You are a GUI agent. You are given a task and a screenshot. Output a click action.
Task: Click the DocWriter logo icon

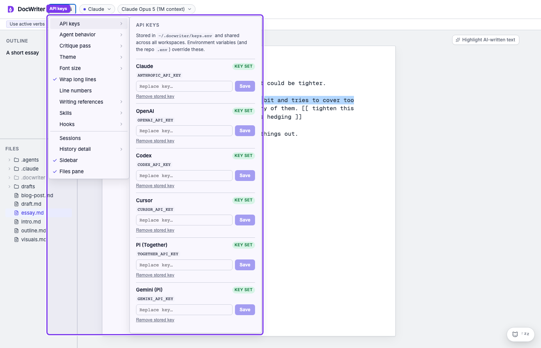click(11, 9)
